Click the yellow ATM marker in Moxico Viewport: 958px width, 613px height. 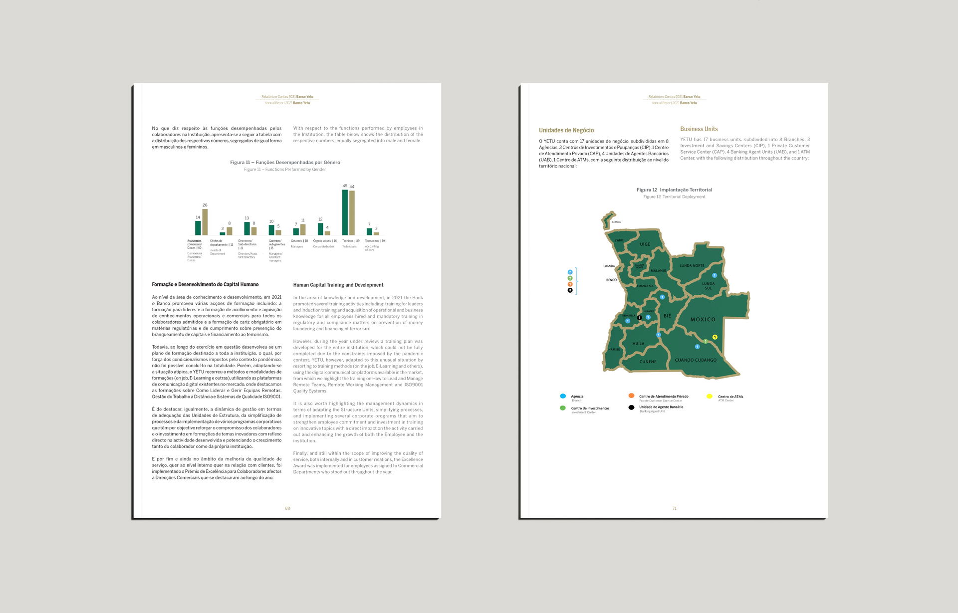click(x=715, y=337)
